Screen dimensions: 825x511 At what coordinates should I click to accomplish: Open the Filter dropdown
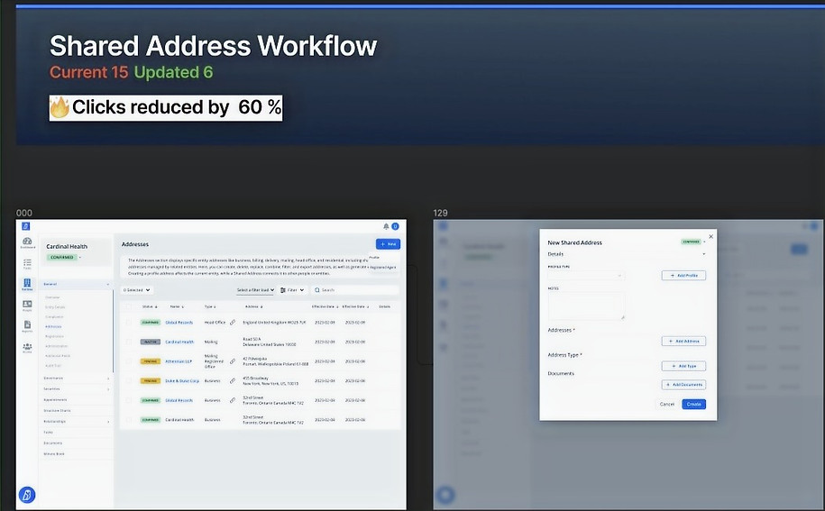coord(292,289)
